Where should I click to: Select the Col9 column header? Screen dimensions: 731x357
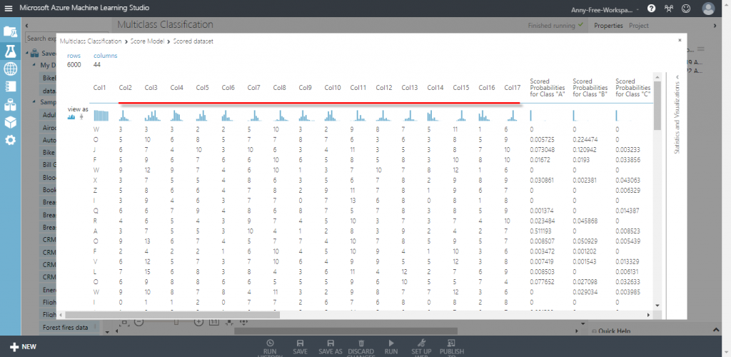coord(306,88)
